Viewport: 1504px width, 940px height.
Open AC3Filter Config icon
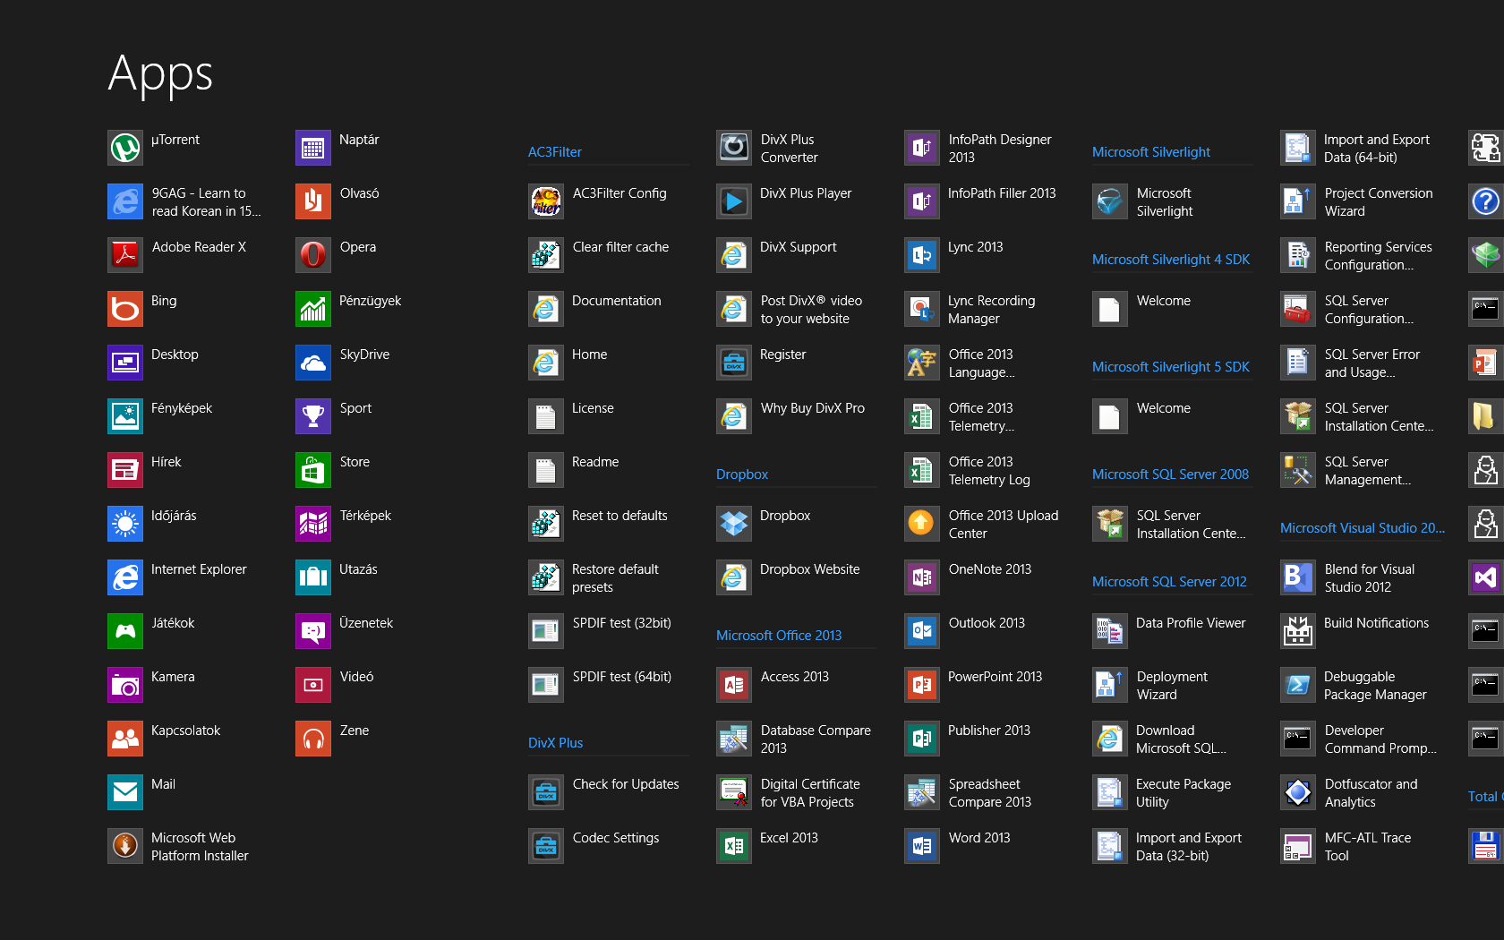[546, 201]
